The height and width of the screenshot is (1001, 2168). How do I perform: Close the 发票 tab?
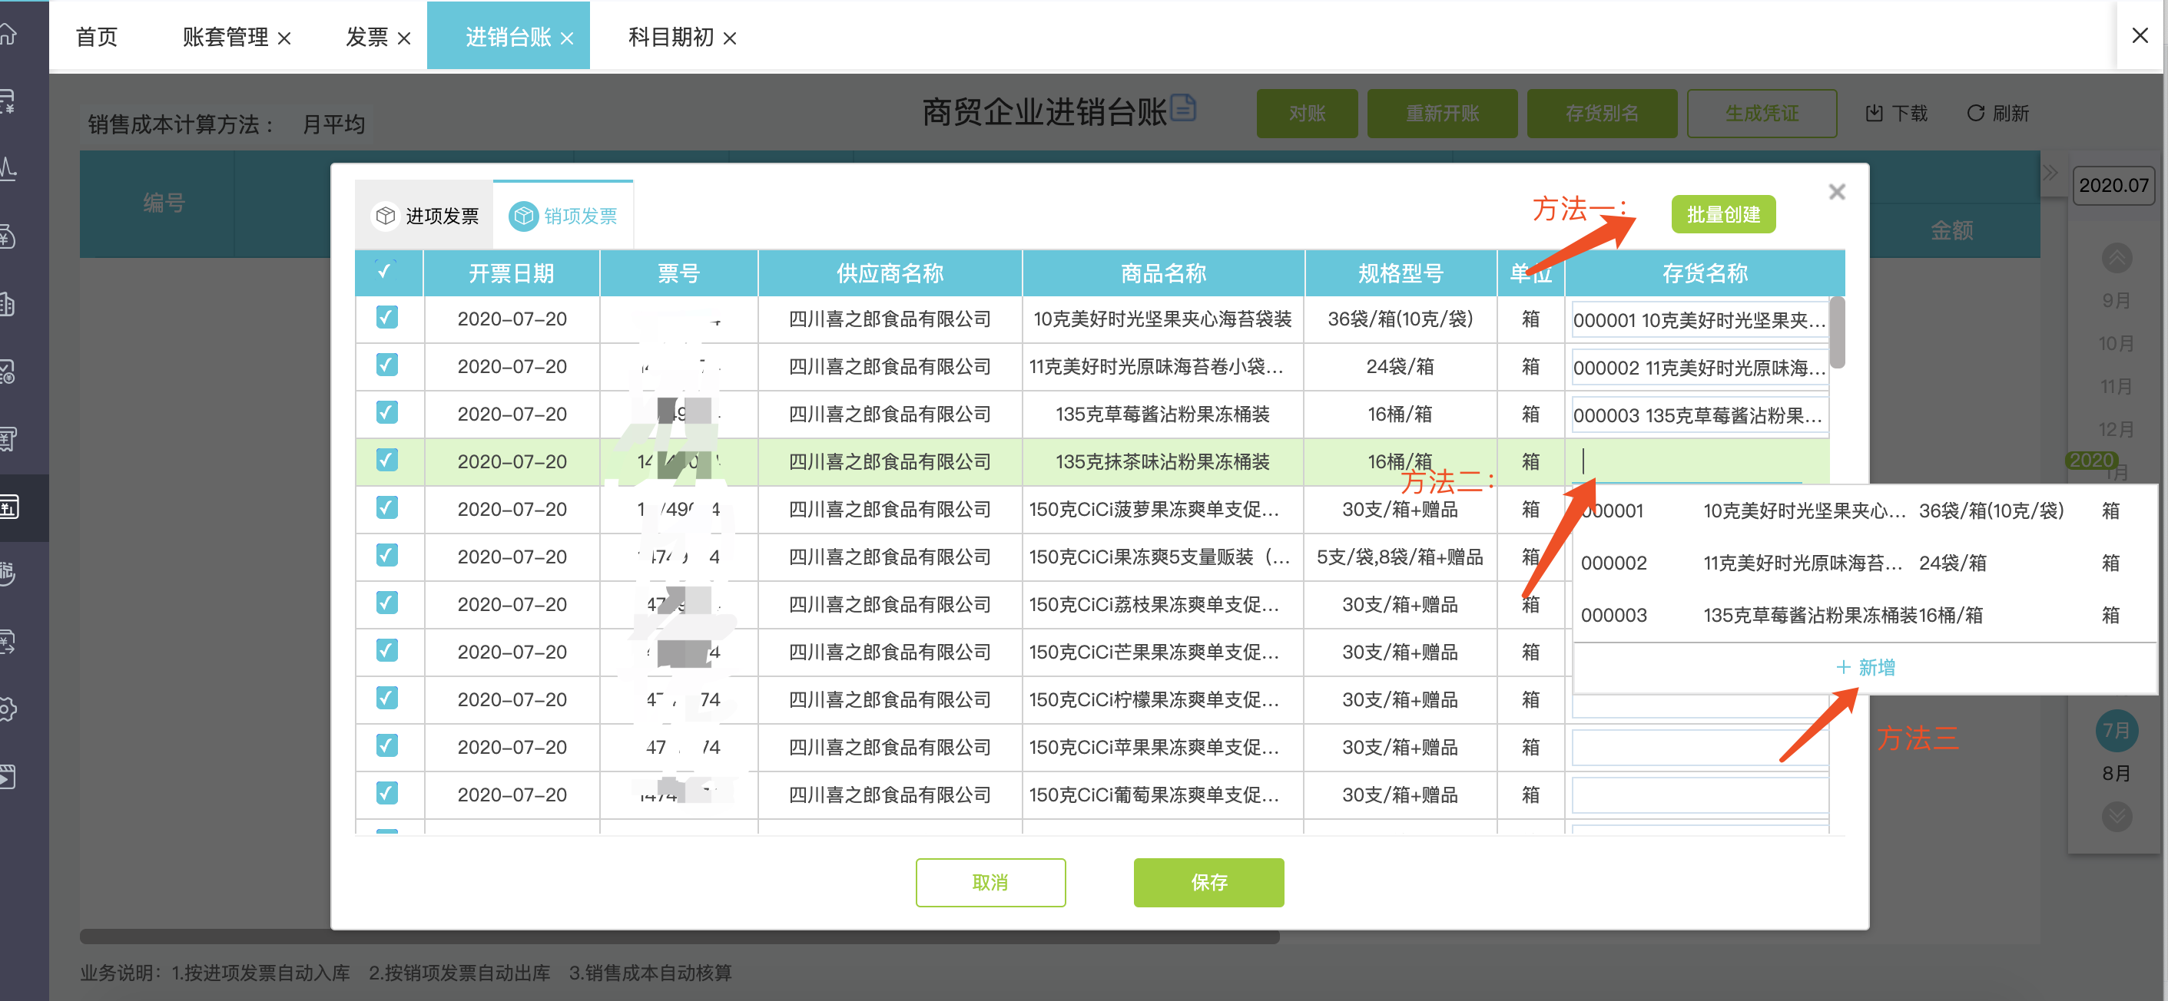404,38
